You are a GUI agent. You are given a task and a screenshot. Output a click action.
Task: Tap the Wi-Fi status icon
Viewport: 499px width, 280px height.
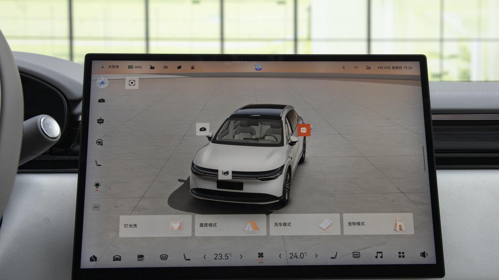(356, 68)
